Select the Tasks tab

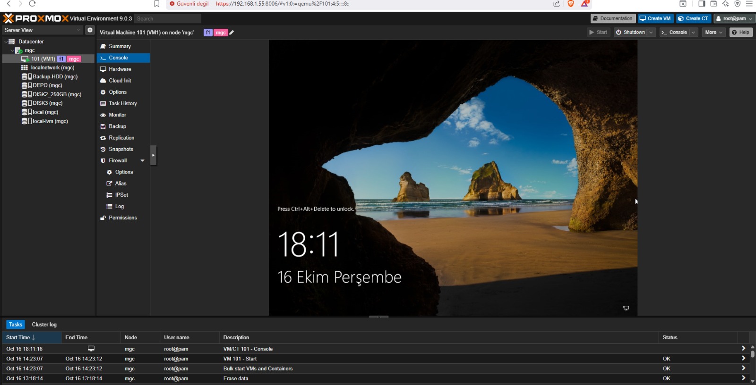[16, 325]
